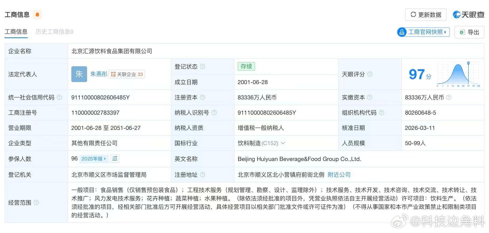Image resolution: width=489 pixels, height=233 pixels.
Task: Select credit code 91110000802606485Y in 统一社会信用代码 row
Action: tap(101, 98)
